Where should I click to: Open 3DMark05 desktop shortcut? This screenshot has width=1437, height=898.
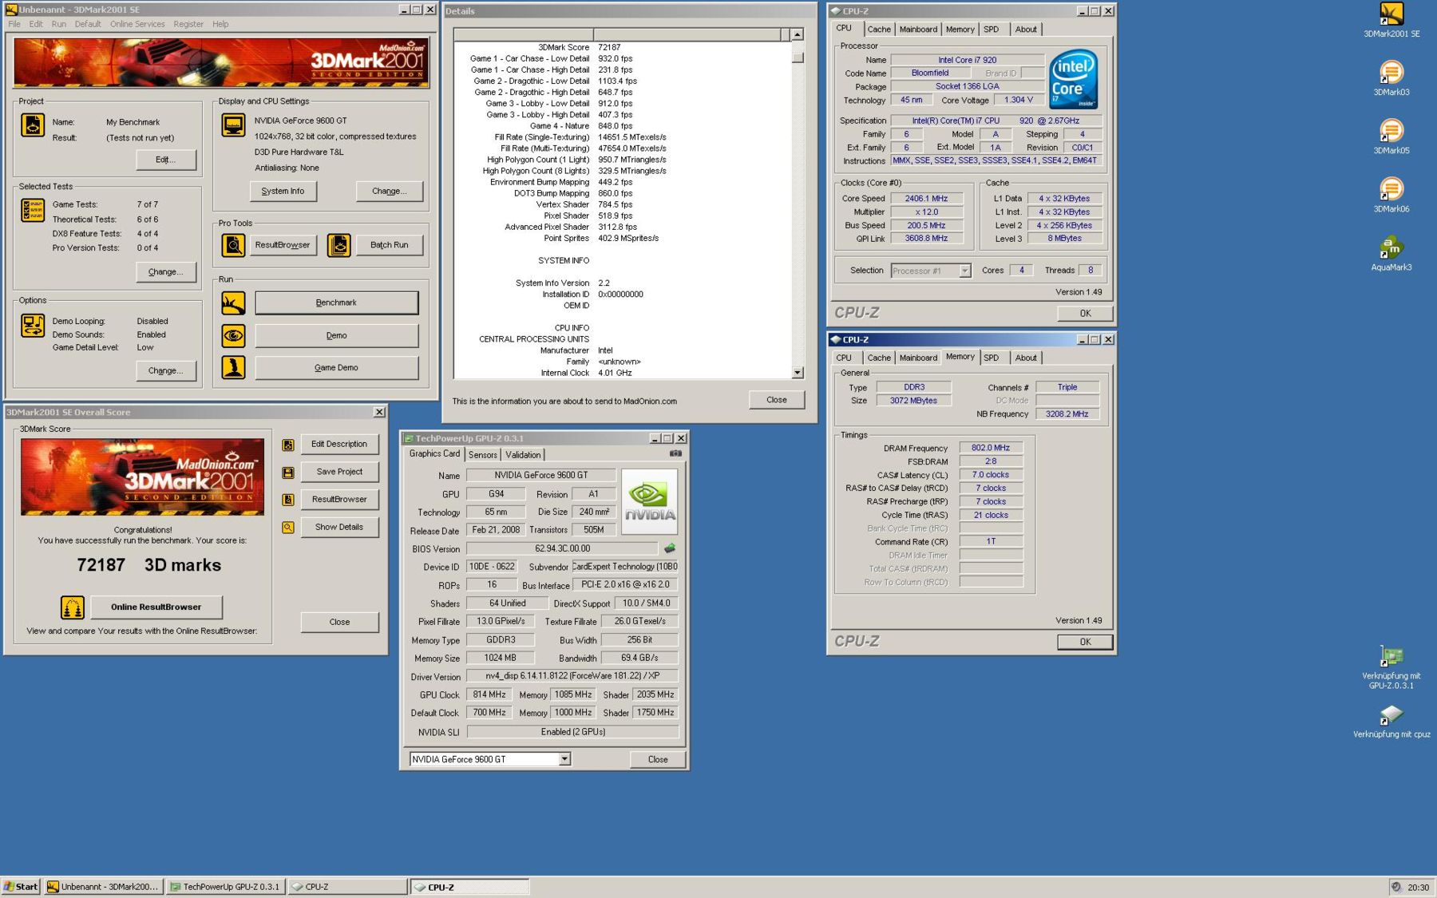[1391, 136]
